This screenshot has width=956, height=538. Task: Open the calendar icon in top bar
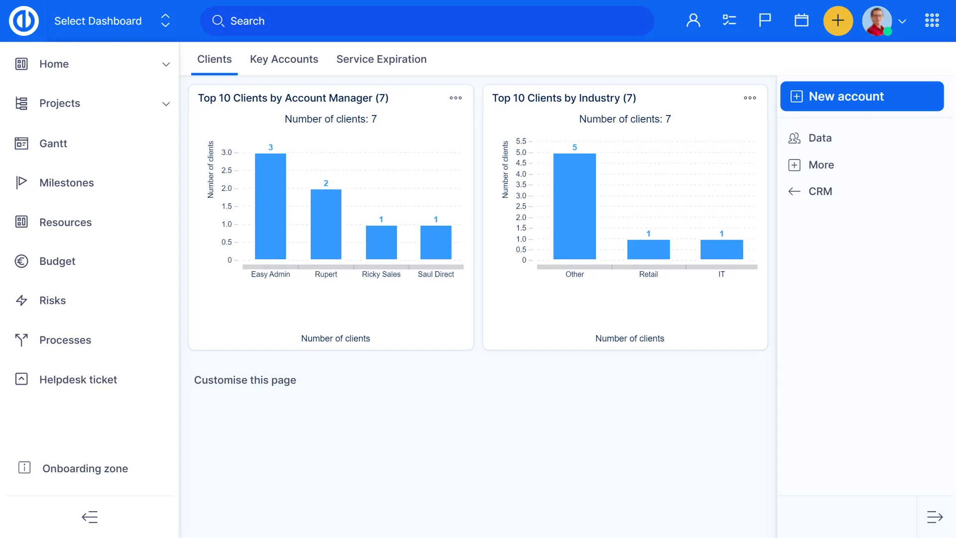pos(801,20)
